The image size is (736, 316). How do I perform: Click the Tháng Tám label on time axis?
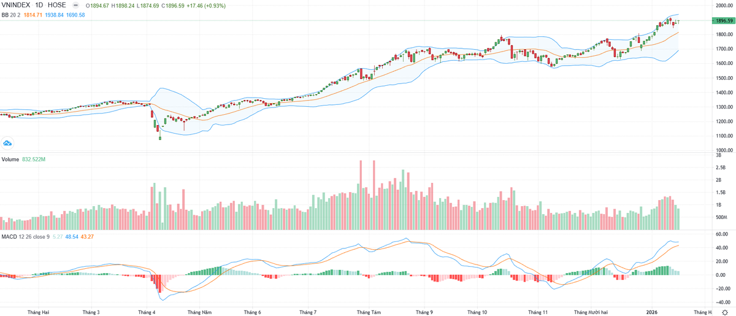[x=369, y=312]
